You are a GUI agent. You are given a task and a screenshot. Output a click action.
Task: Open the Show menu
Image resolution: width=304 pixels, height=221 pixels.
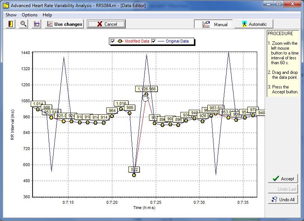point(11,15)
